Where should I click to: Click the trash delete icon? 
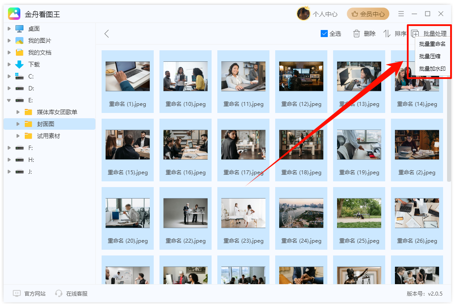tap(356, 34)
